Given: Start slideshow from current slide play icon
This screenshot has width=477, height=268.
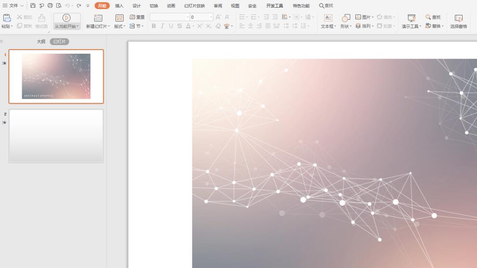Looking at the screenshot, I should pyautogui.click(x=66, y=18).
